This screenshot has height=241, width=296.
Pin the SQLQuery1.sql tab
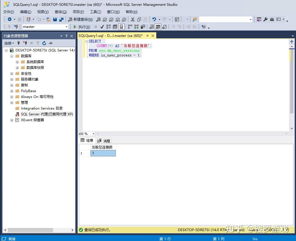[148, 36]
